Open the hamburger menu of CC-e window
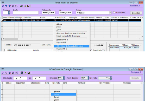 click(3, 69)
